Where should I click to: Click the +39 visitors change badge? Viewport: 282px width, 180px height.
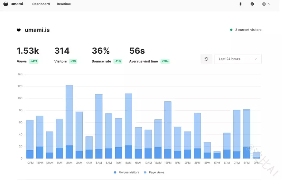(73, 61)
